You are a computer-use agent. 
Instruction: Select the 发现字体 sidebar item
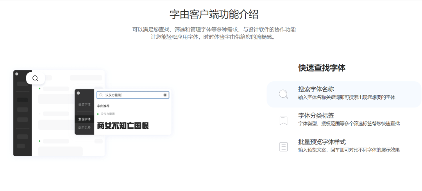84,119
